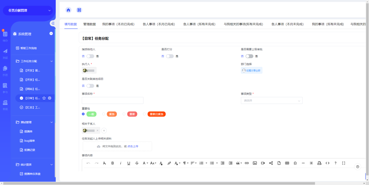Collapse the 统计图表 folder
Viewport: 369px width, 185px height.
[52, 164]
